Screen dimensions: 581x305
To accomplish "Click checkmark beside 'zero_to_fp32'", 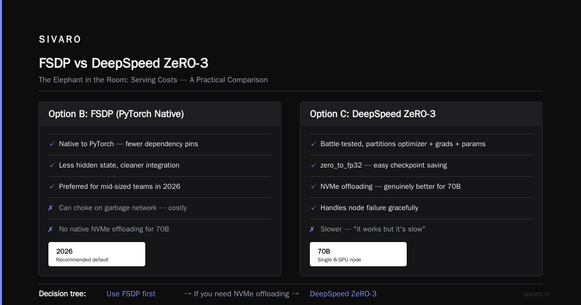I will (313, 165).
